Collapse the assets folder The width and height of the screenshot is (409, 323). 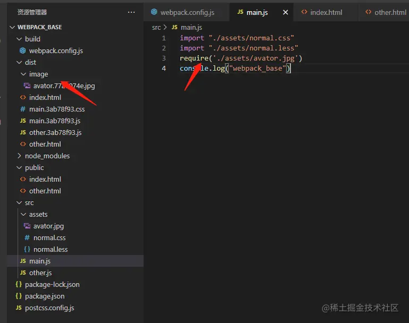coord(23,215)
